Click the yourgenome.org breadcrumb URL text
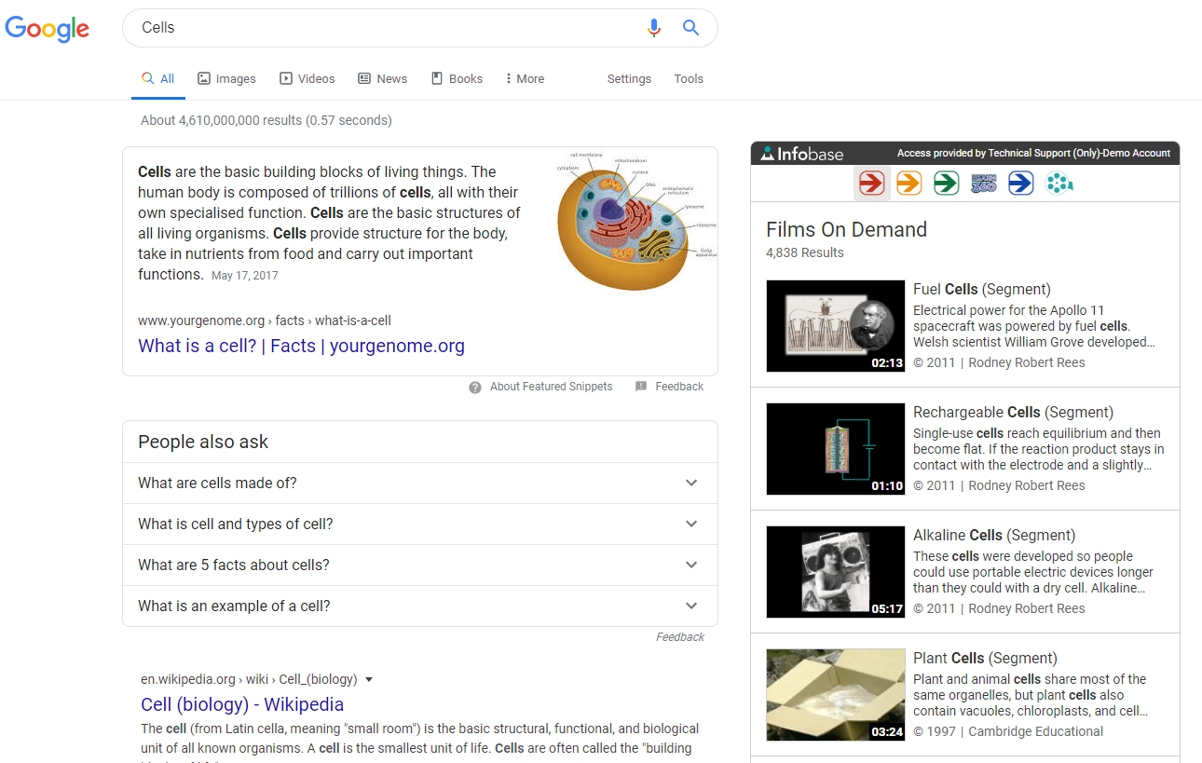This screenshot has height=763, width=1202. tap(265, 320)
